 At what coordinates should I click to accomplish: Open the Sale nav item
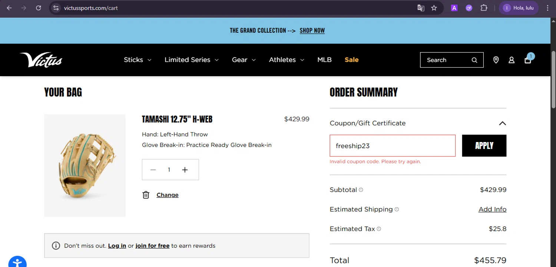(351, 60)
